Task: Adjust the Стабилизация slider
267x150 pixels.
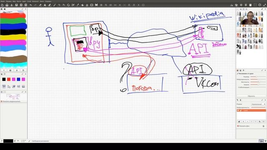Action: [258, 87]
